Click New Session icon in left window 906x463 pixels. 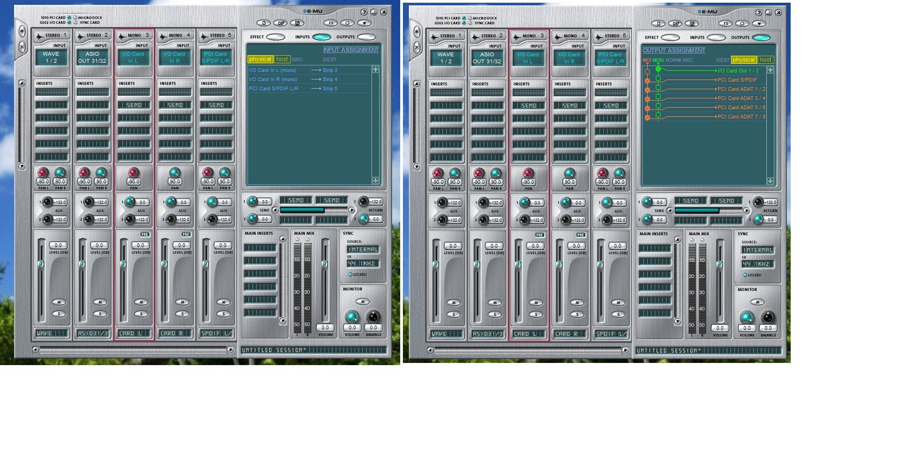point(264,23)
